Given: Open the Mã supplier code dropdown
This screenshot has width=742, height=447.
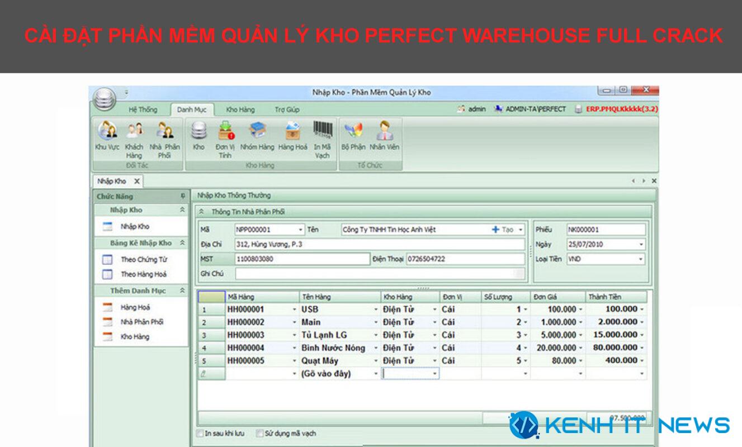Looking at the screenshot, I should tap(301, 230).
